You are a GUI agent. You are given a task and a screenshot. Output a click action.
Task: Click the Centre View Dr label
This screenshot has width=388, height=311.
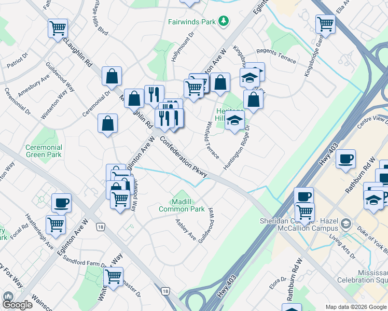(x=372, y=122)
